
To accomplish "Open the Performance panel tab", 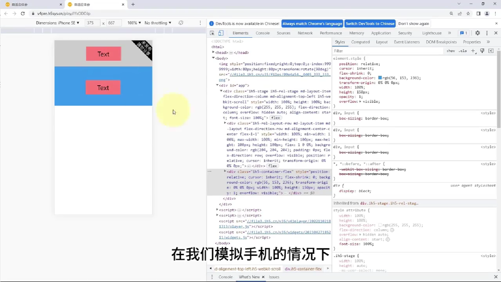I will tap(331, 33).
